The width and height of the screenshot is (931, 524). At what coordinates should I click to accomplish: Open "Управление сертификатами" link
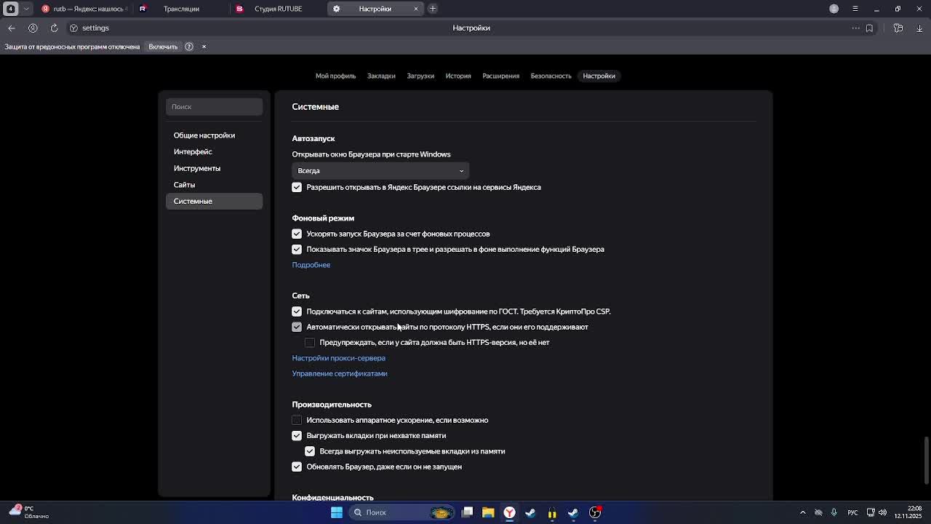click(x=340, y=373)
